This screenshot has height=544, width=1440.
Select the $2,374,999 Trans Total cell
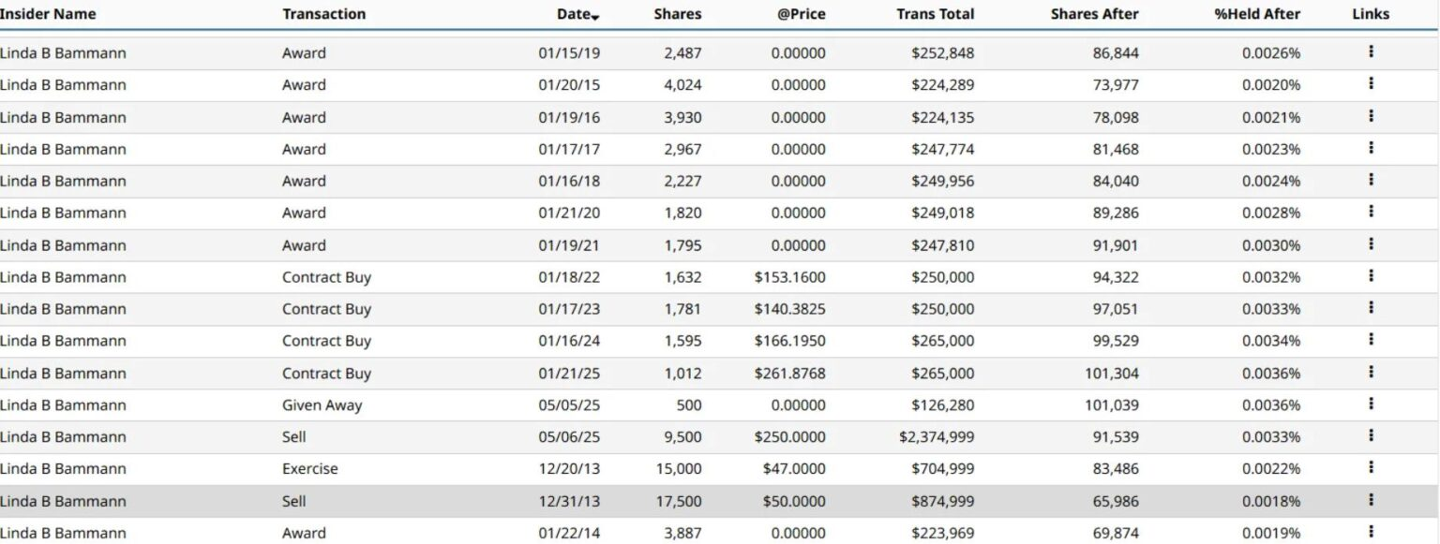(x=937, y=437)
